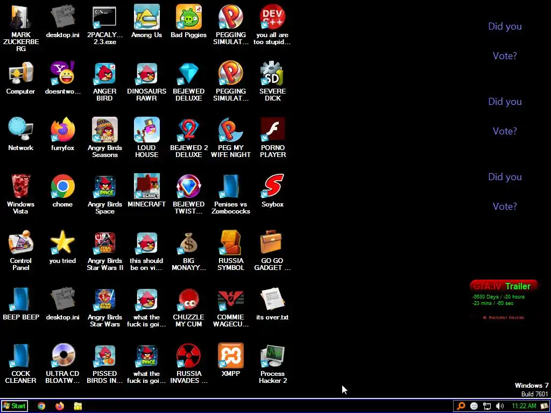The height and width of the screenshot is (413, 551).
Task: Open the network tray icon
Action: (486, 407)
